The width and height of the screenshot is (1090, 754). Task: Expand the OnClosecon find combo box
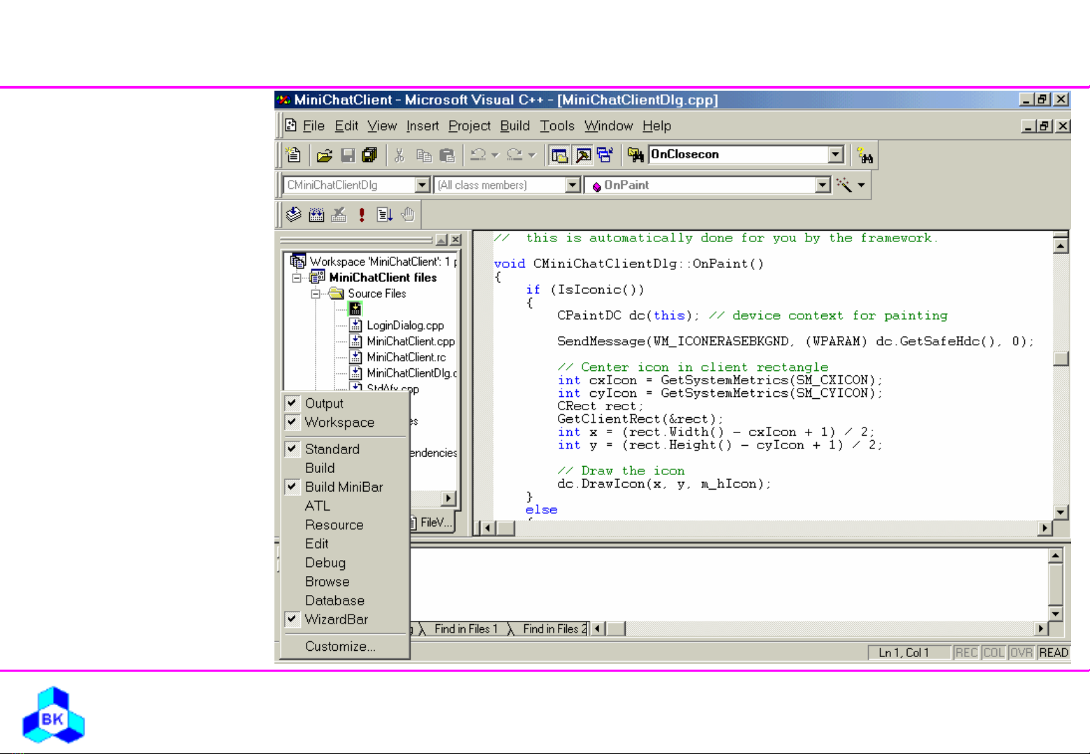836,155
